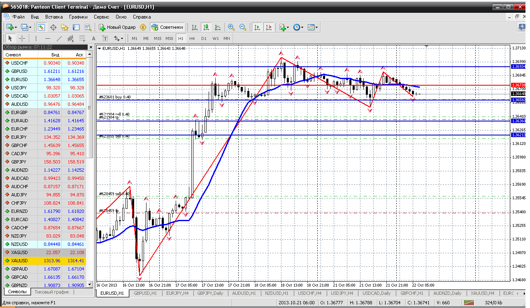Select the text label tool
Viewport: 530px width, 308px height.
pyautogui.click(x=93, y=38)
